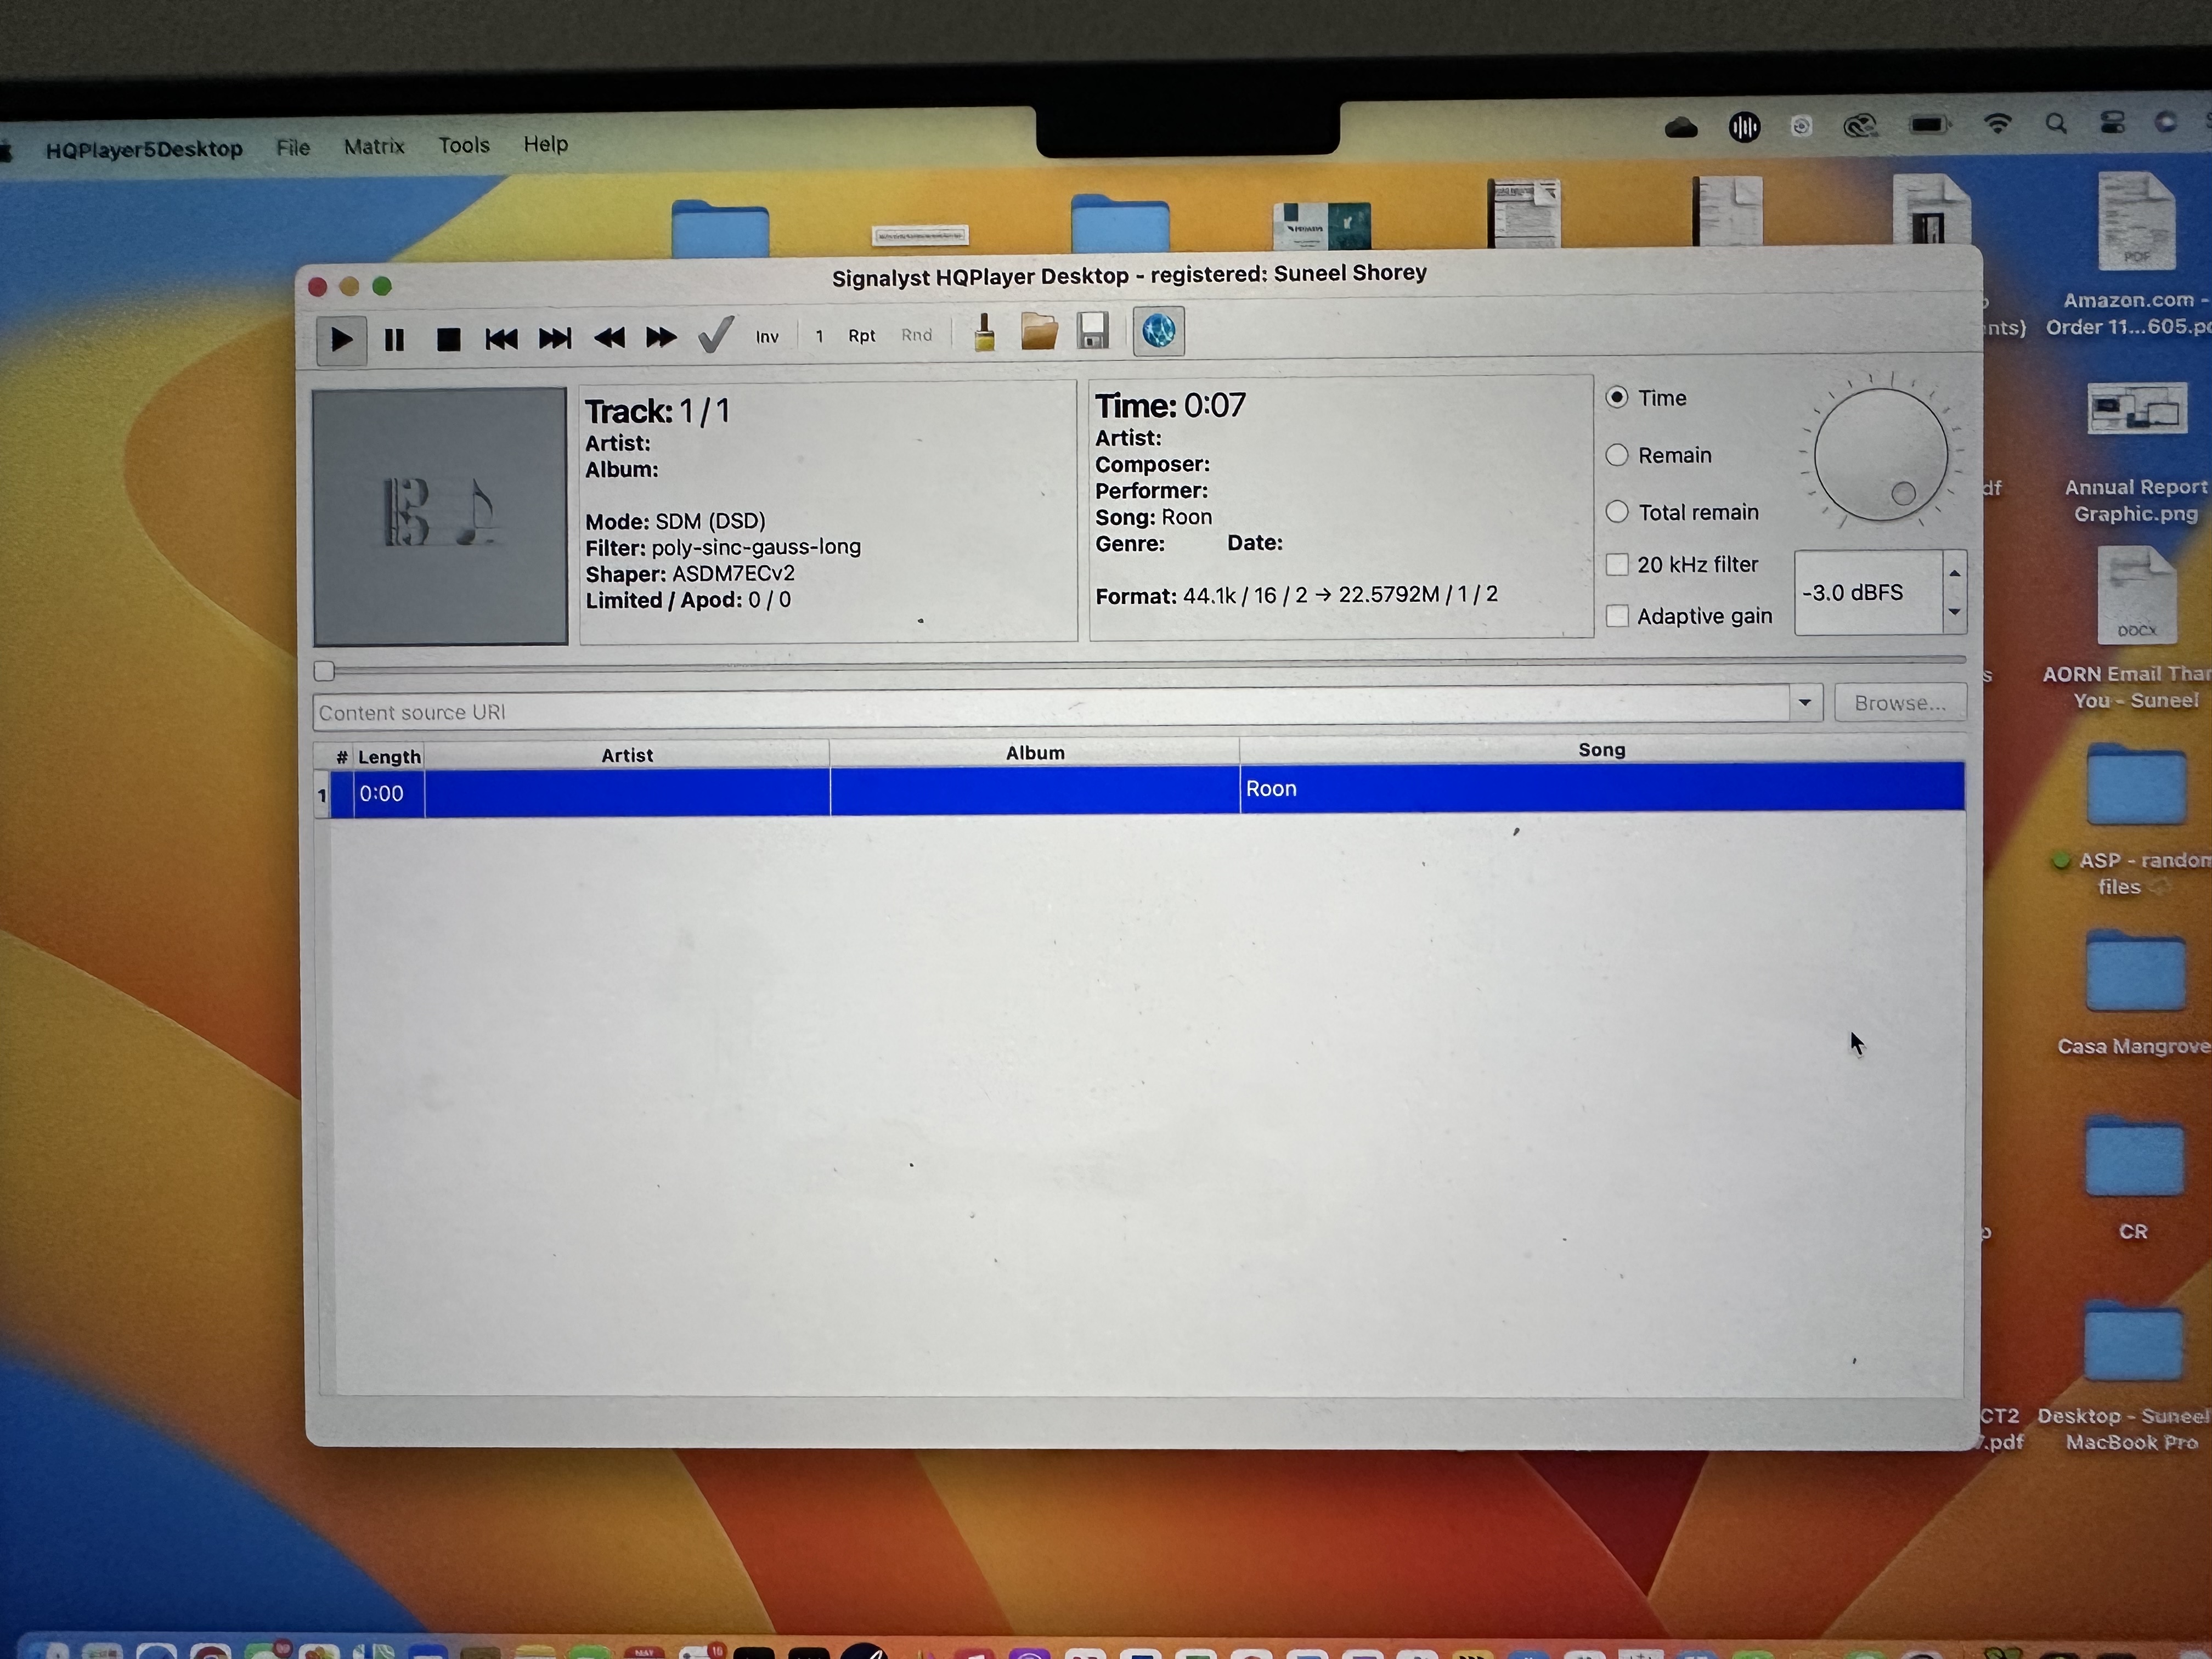
Task: Click the Shaper ASDM7ECv2 text
Action: click(x=690, y=574)
